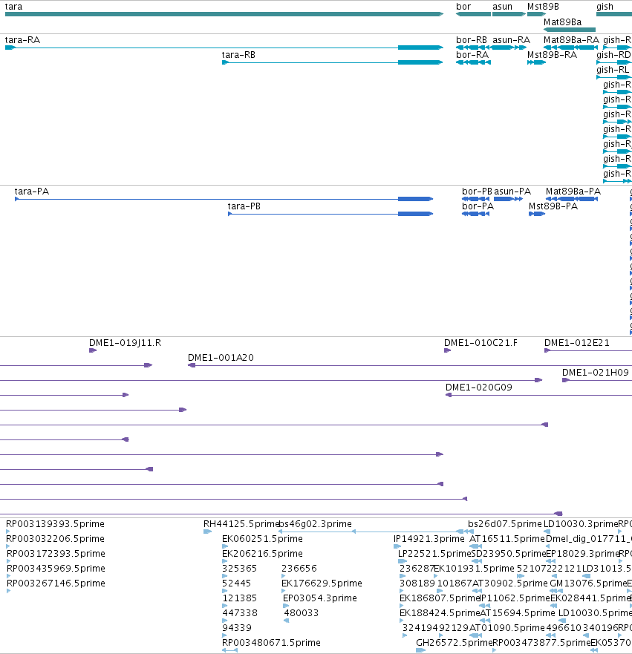
Task: Open EST RP003267146.5prime
Action: pyautogui.click(x=8, y=591)
